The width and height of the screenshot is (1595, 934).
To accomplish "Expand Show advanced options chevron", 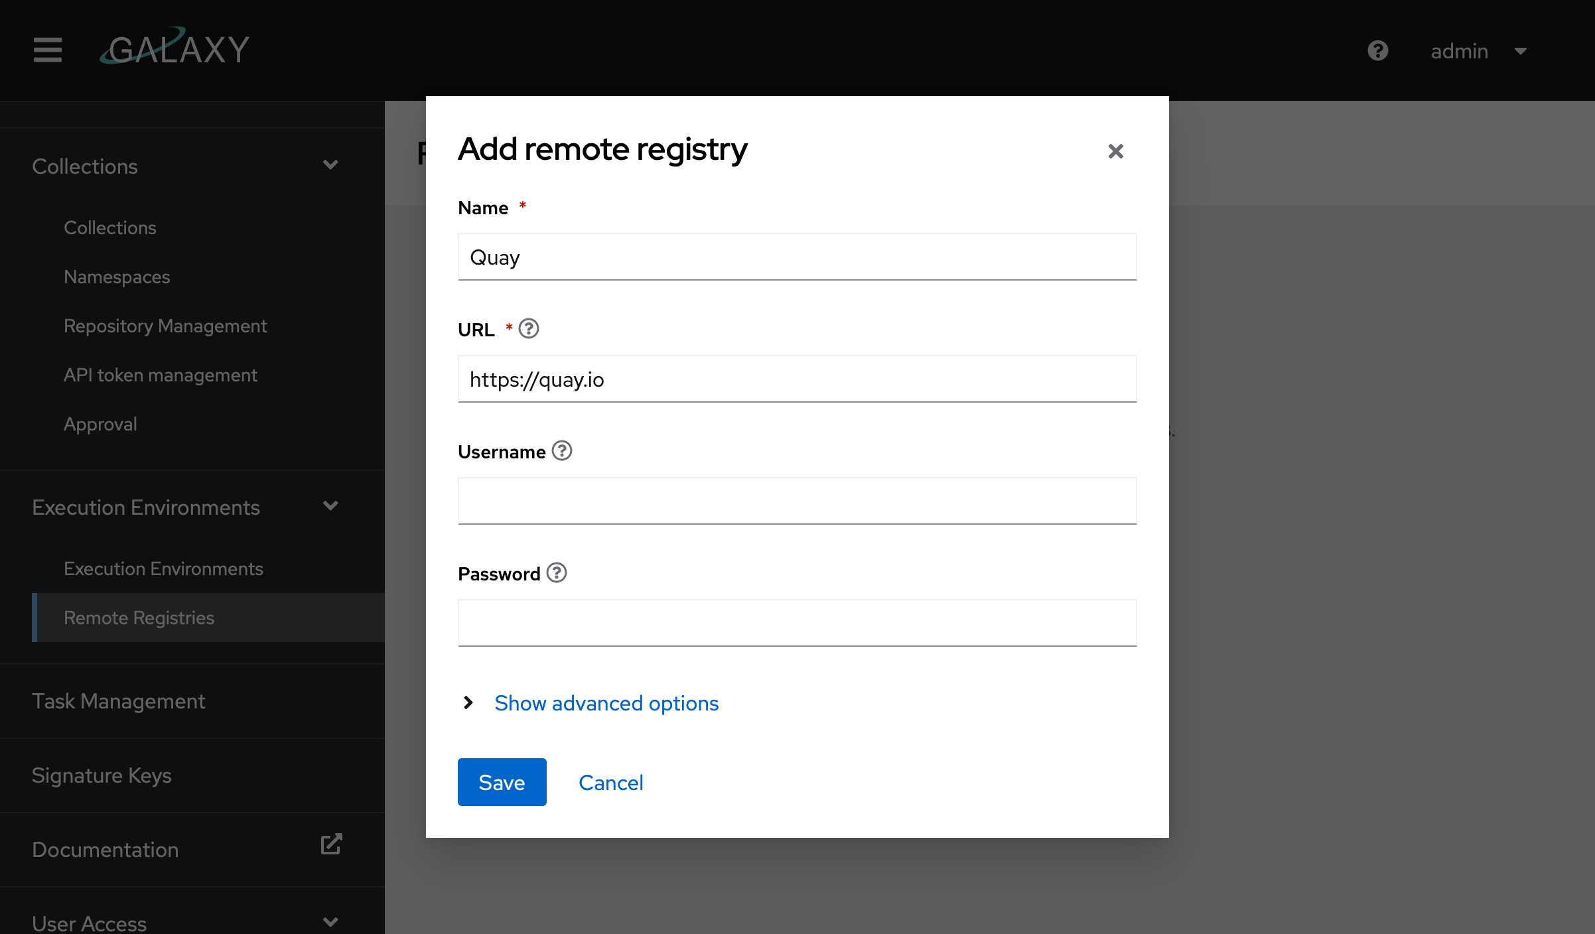I will coord(468,702).
